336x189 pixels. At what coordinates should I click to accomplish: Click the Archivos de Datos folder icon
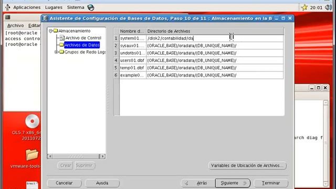61,45
